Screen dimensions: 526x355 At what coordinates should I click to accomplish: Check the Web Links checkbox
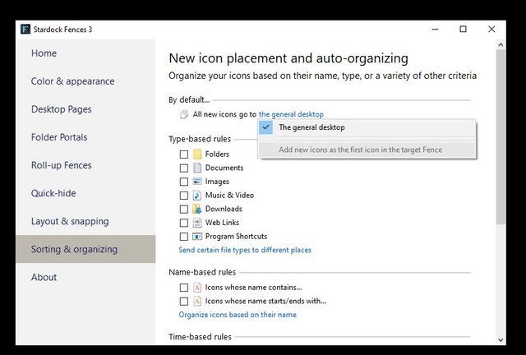click(184, 223)
